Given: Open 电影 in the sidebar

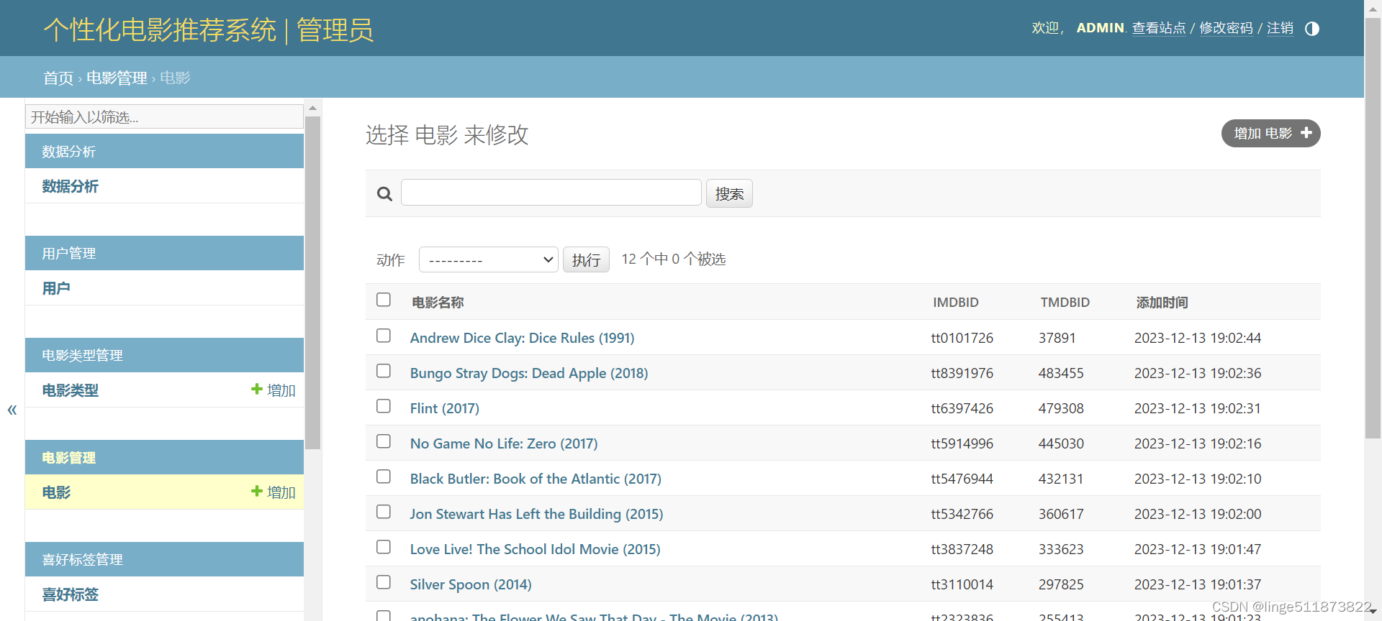Looking at the screenshot, I should [x=56, y=492].
